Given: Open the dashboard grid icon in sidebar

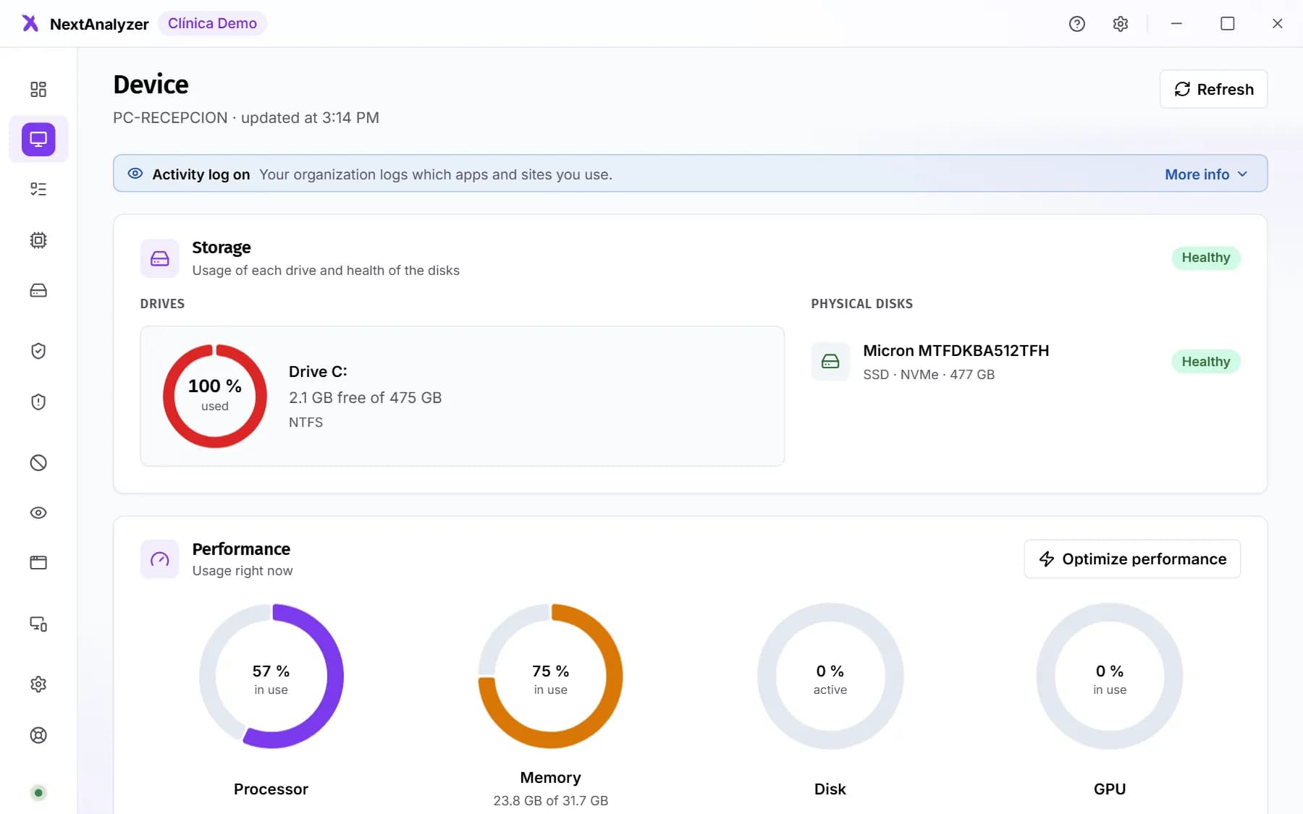Looking at the screenshot, I should tap(38, 89).
